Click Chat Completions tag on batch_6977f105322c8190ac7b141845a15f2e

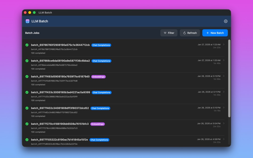coord(99,140)
